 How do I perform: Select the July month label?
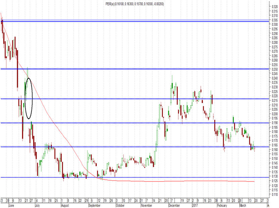coord(38,206)
